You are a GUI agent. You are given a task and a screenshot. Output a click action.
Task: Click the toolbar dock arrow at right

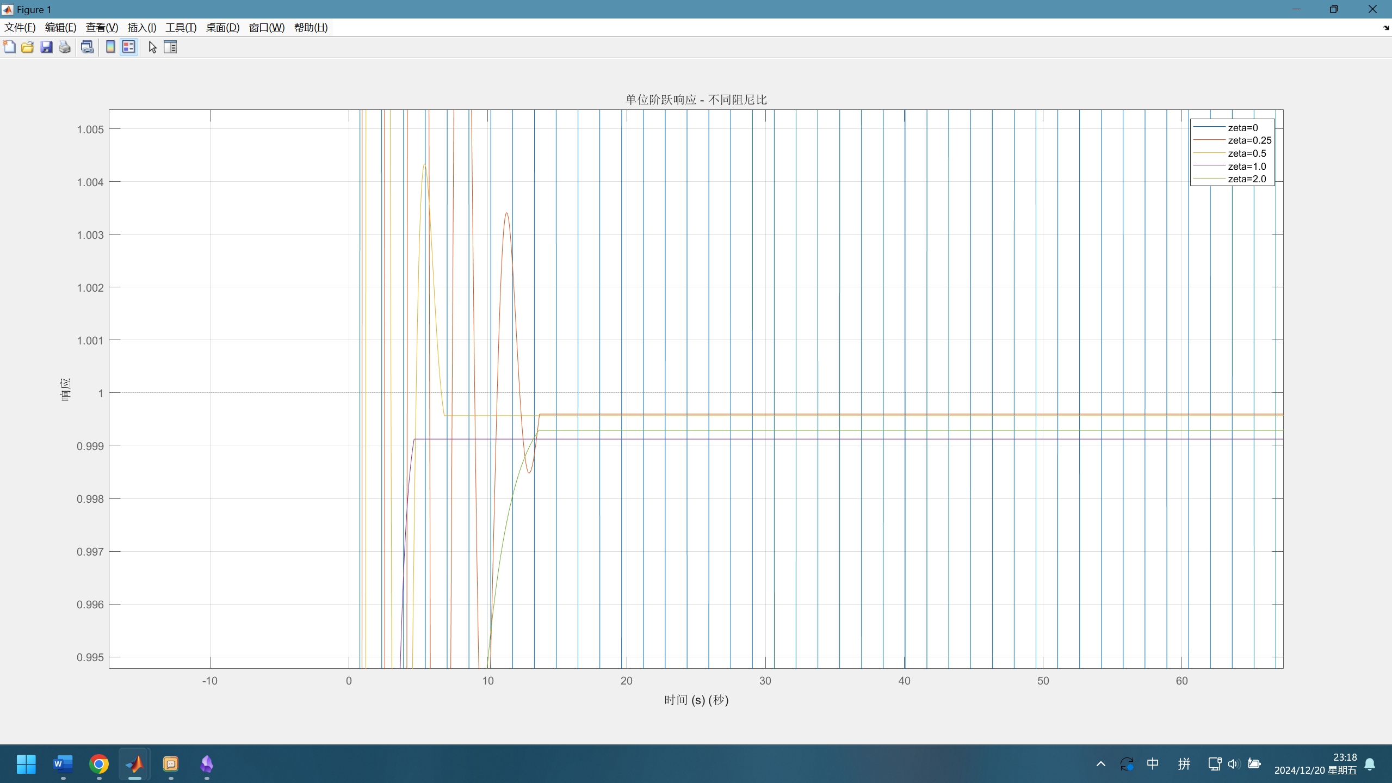(x=1385, y=28)
